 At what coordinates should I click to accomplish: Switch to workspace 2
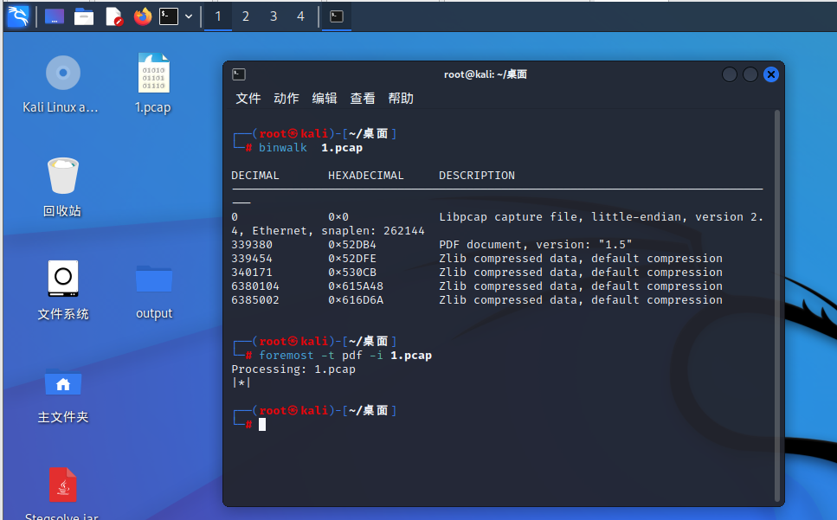point(246,16)
